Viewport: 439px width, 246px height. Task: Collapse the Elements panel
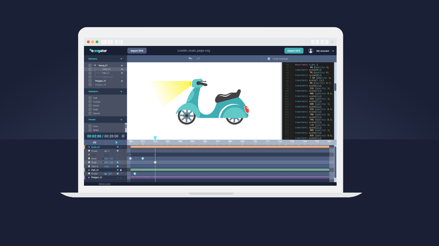pyautogui.click(x=121, y=59)
